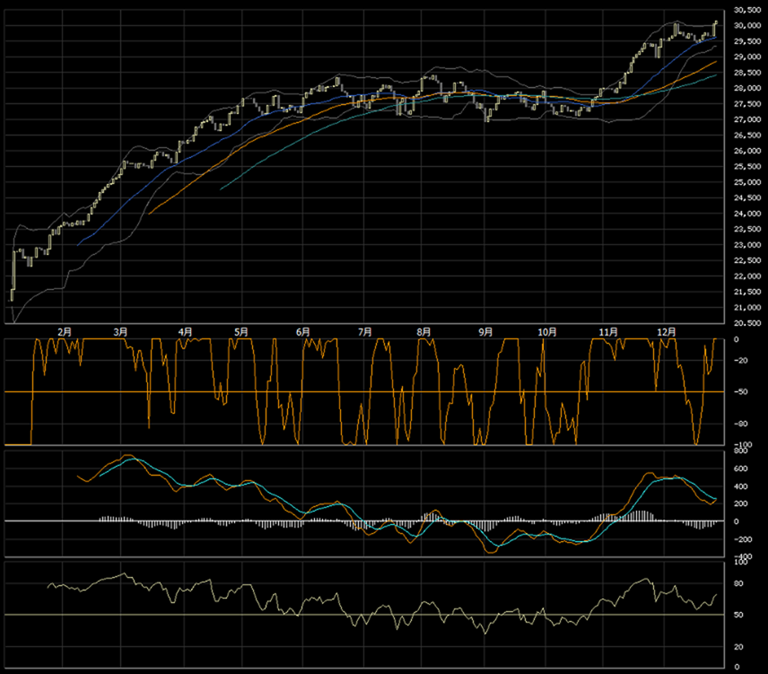Click the -20 label on the oscillator scale
The width and height of the screenshot is (768, 674).
coord(741,361)
